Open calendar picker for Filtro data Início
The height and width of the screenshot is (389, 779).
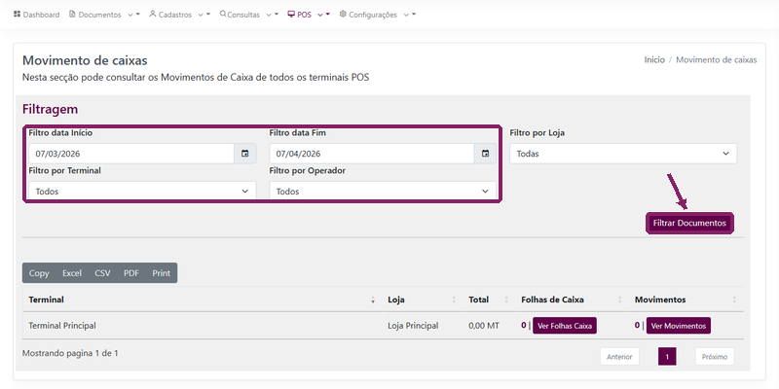pos(245,154)
